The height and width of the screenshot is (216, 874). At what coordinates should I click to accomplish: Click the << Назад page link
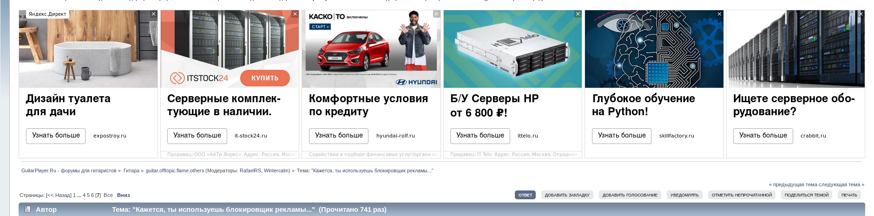[59, 195]
